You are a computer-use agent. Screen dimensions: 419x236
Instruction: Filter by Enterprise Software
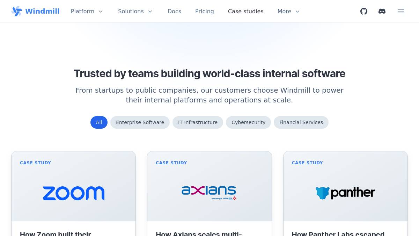(140, 122)
